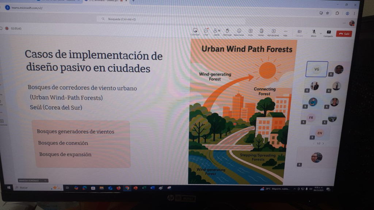
Task: Open the Windows Start menu
Action: tap(9, 187)
